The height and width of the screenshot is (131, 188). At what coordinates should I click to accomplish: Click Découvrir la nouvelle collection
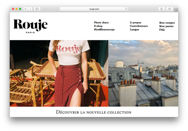[94, 112]
